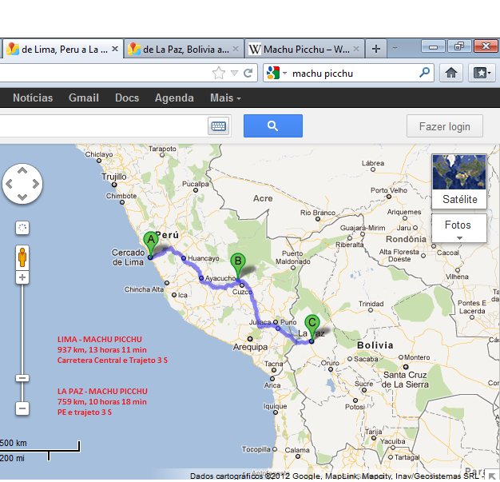Click the blue map search button
This screenshot has width=500, height=482.
tap(272, 126)
